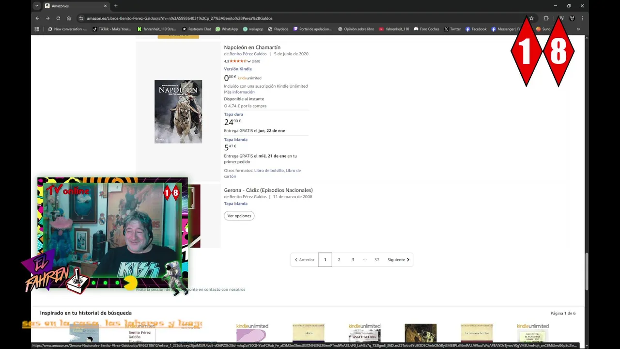The width and height of the screenshot is (620, 349).
Task: Go to results page 2
Action: [339, 260]
